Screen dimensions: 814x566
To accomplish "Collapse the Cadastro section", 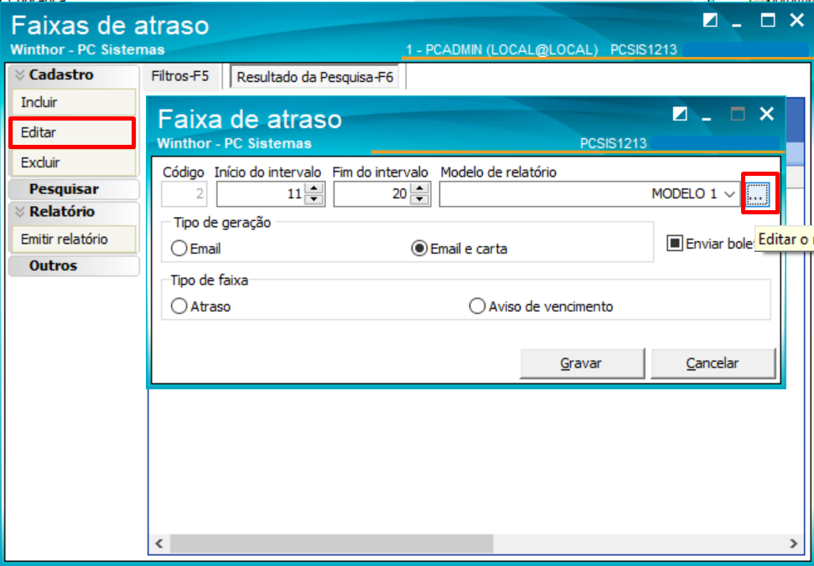I will click(74, 75).
